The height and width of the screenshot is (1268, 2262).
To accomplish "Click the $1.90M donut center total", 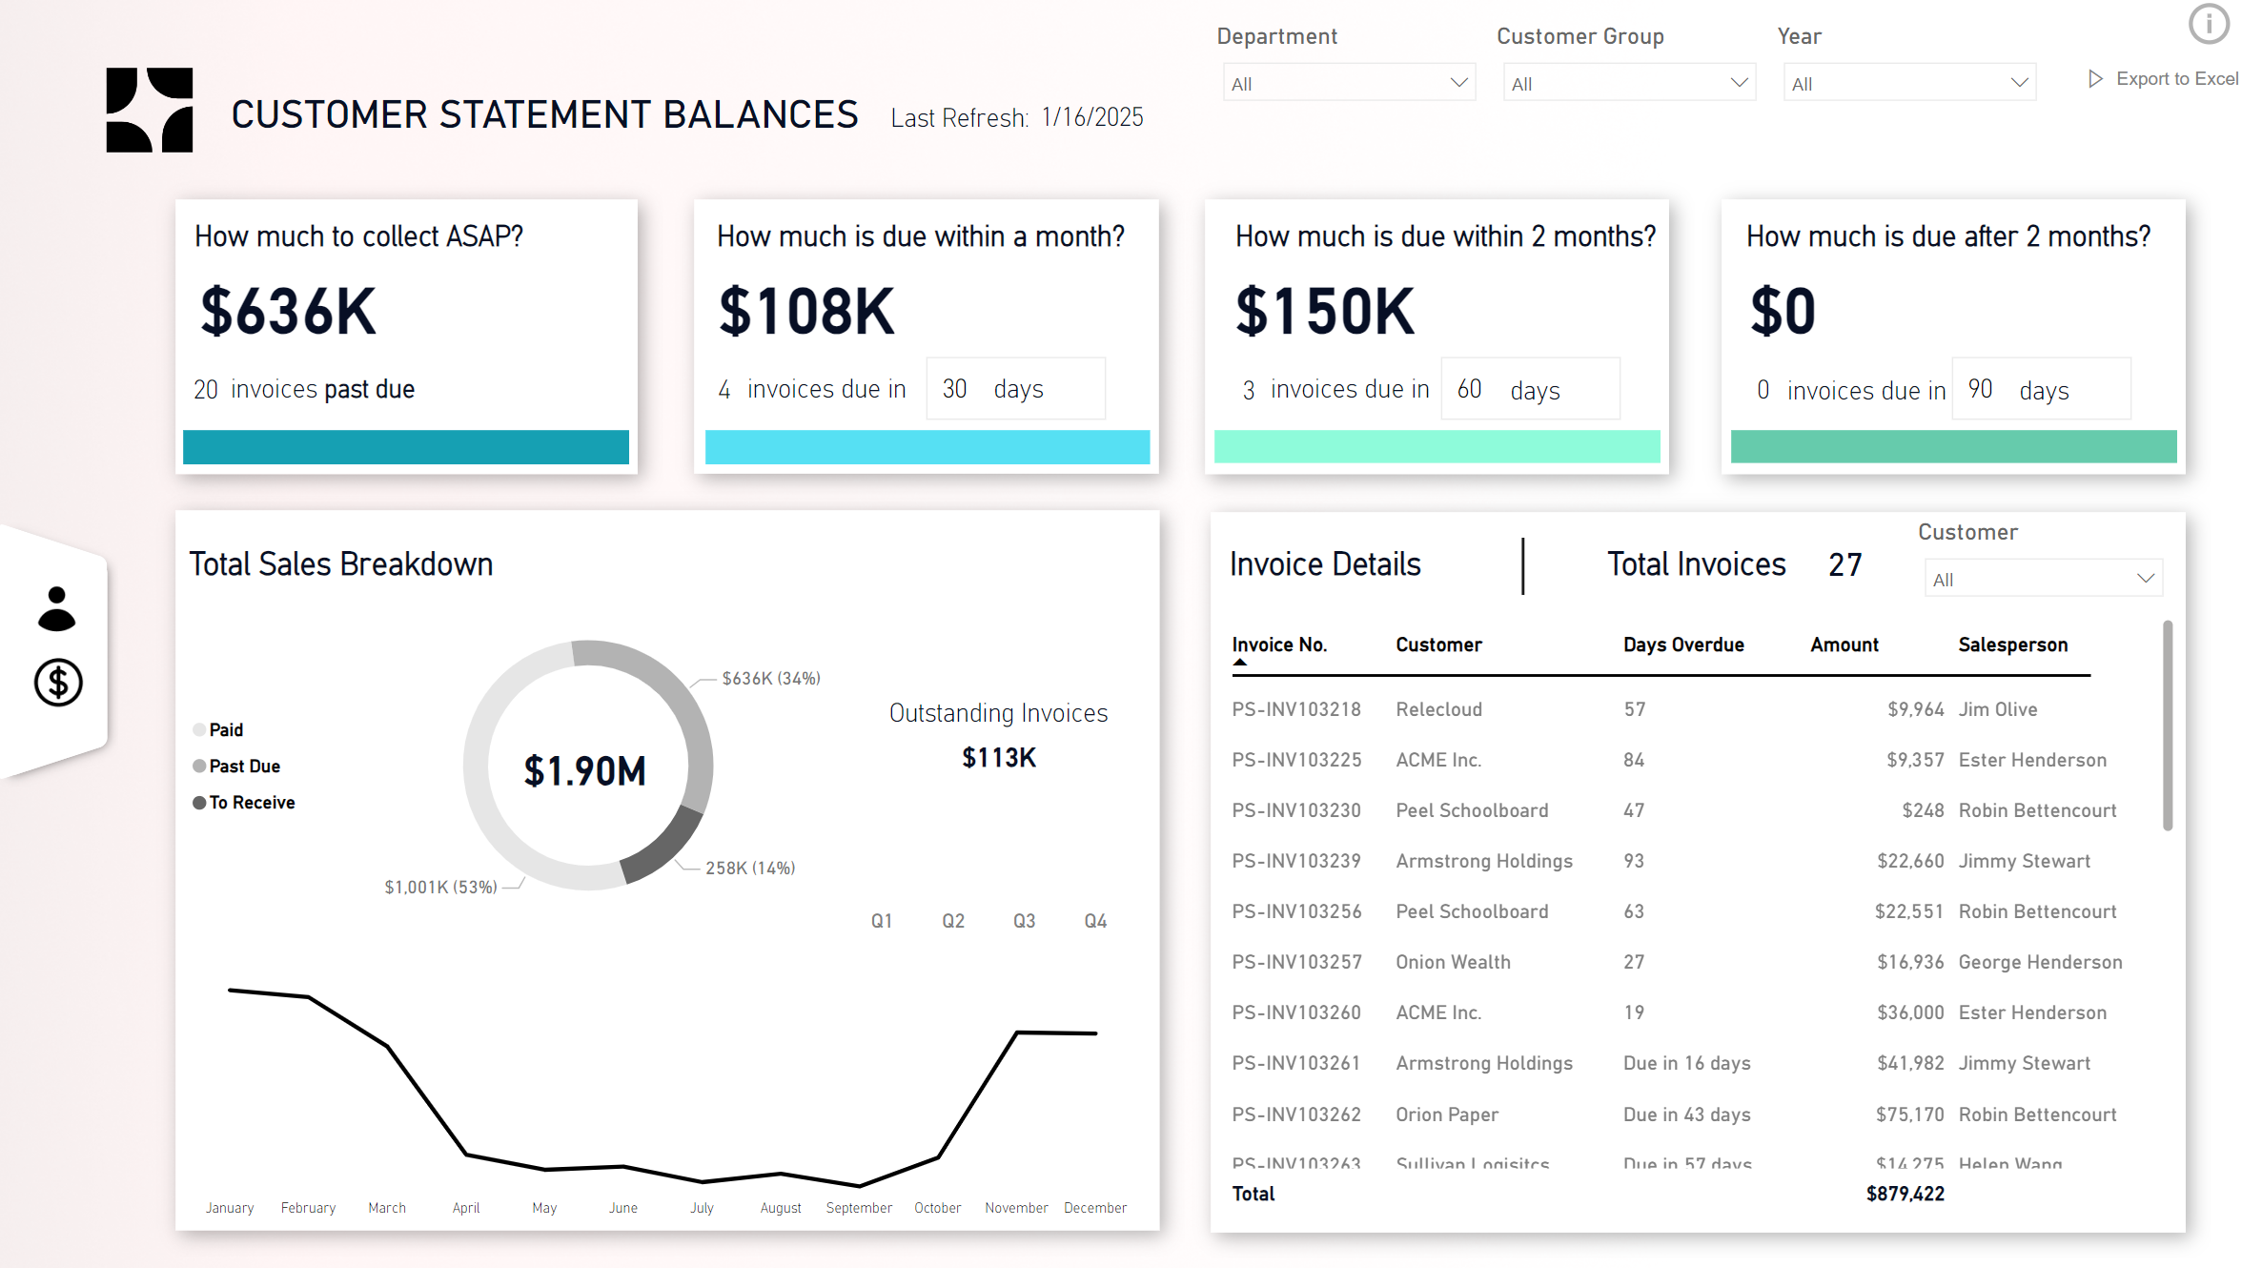I will tap(585, 770).
